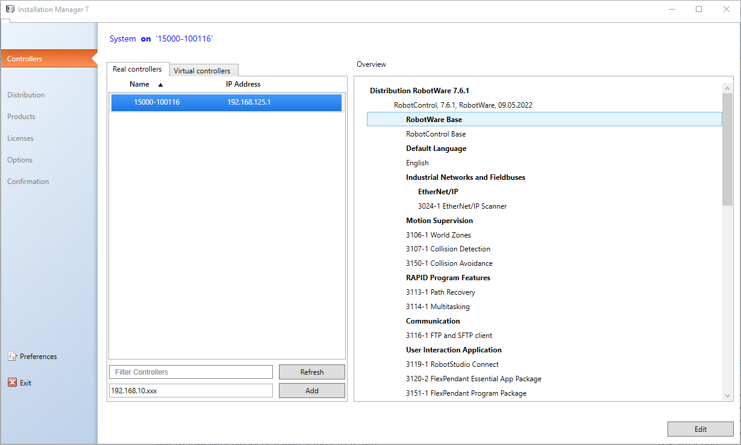741x445 pixels.
Task: Open Preferences with its icon
Action: [13, 357]
